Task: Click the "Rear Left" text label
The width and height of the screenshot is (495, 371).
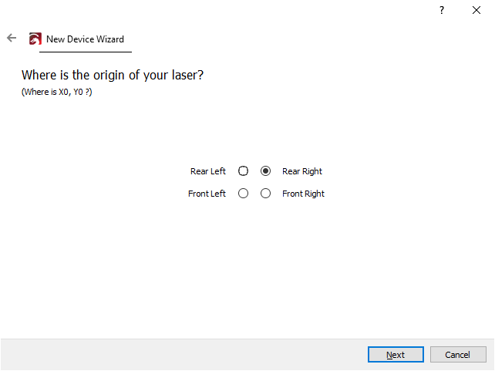Action: tap(208, 171)
